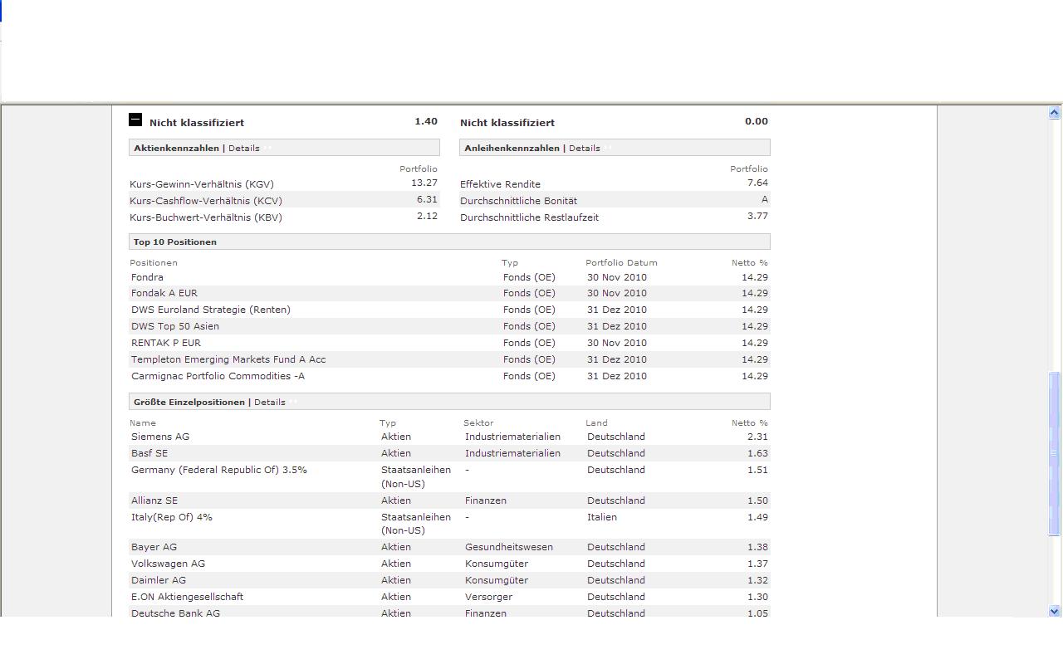Click the Land column header
1063x664 pixels.
coord(596,422)
